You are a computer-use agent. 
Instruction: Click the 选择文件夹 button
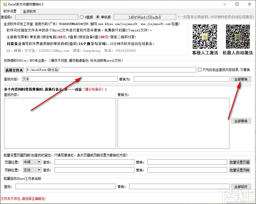pos(14,70)
